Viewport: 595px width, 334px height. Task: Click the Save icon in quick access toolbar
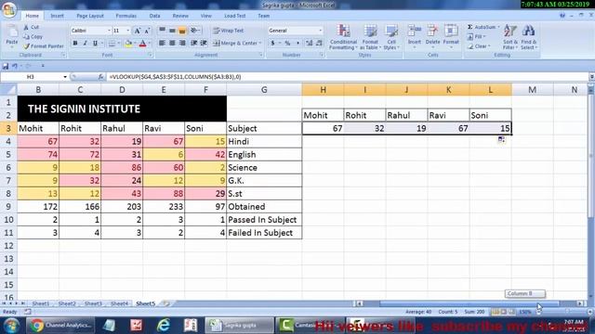(6, 66)
